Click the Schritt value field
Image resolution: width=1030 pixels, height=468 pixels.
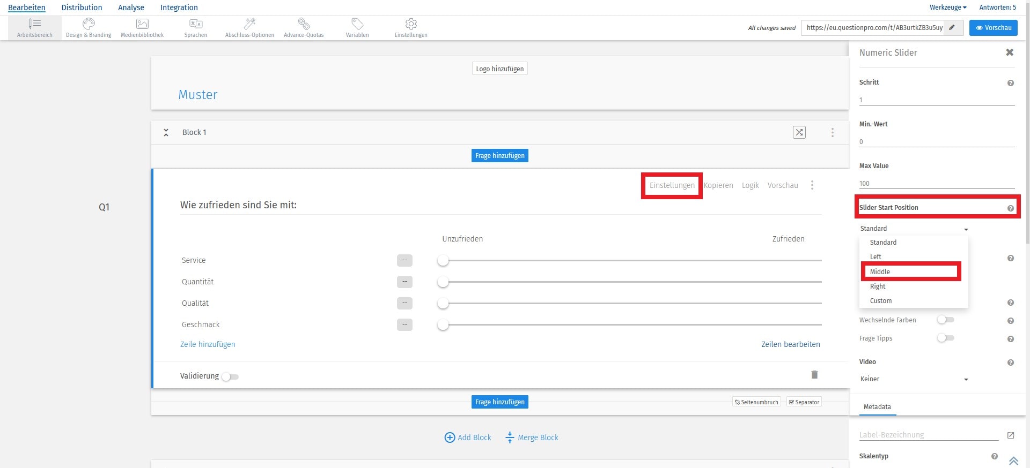937,100
